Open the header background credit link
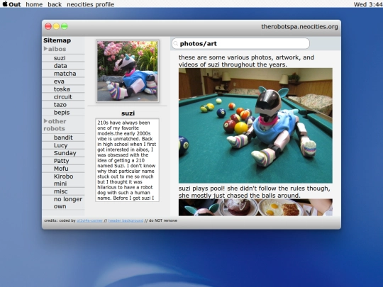This screenshot has height=287, width=383. (126, 220)
